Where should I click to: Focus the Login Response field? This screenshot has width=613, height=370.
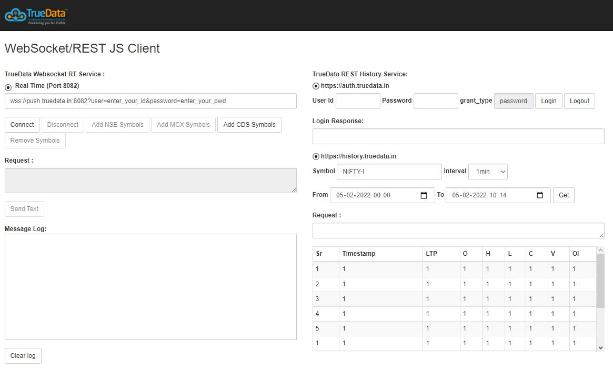pos(458,136)
